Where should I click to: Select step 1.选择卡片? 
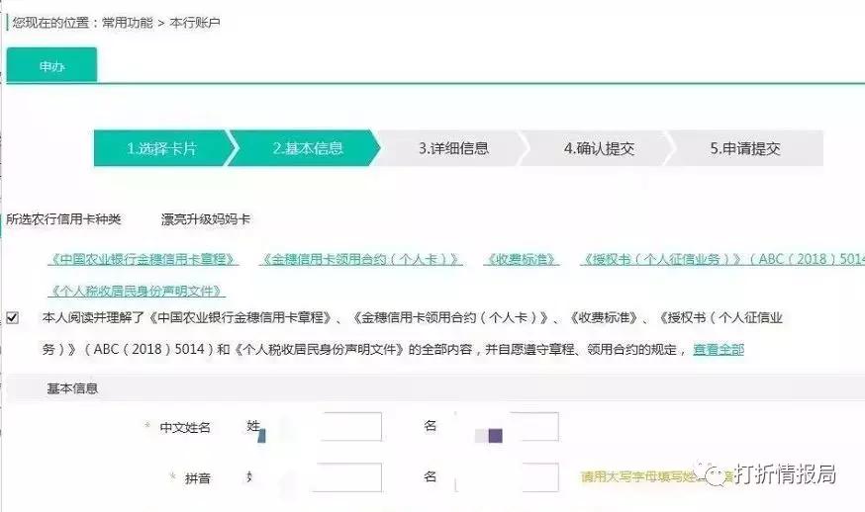(162, 148)
